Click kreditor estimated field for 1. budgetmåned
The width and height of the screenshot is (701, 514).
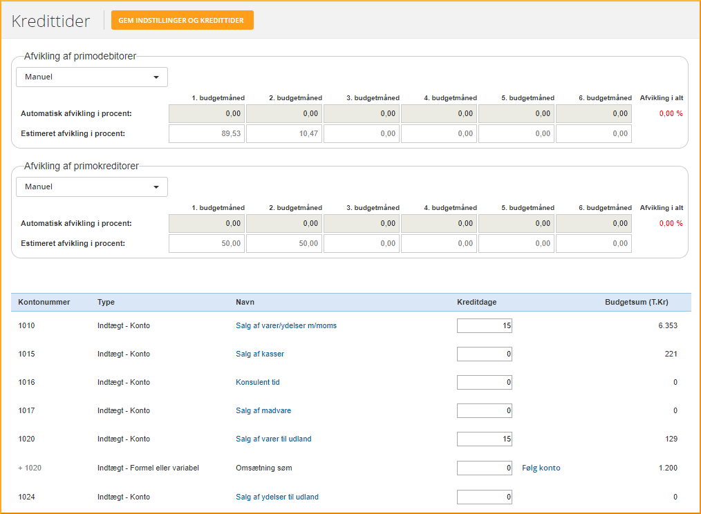pos(207,243)
